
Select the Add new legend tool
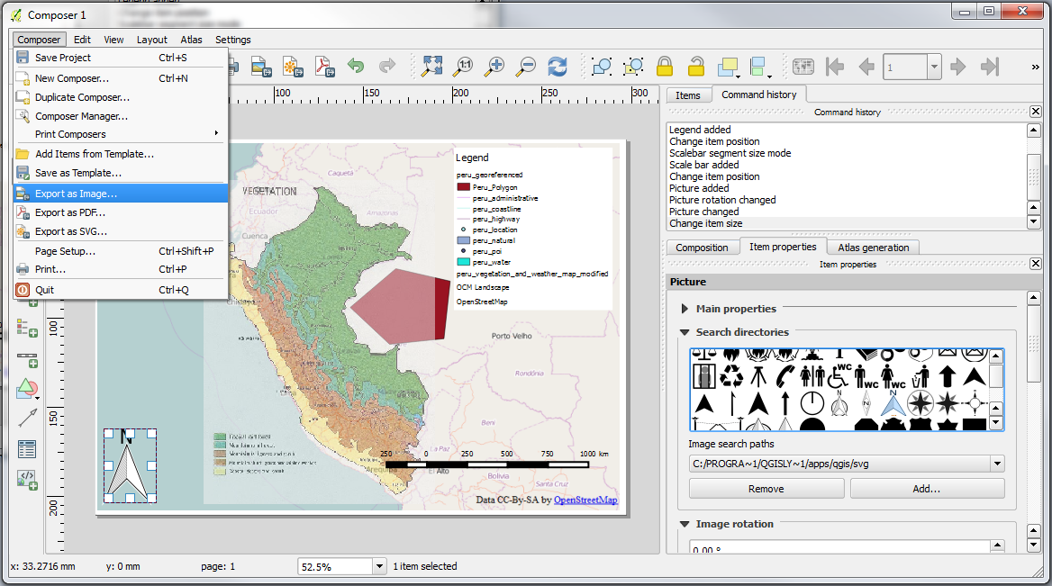coord(27,328)
